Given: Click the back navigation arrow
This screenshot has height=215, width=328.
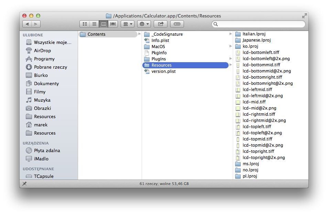Looking at the screenshot, I should tap(27, 24).
